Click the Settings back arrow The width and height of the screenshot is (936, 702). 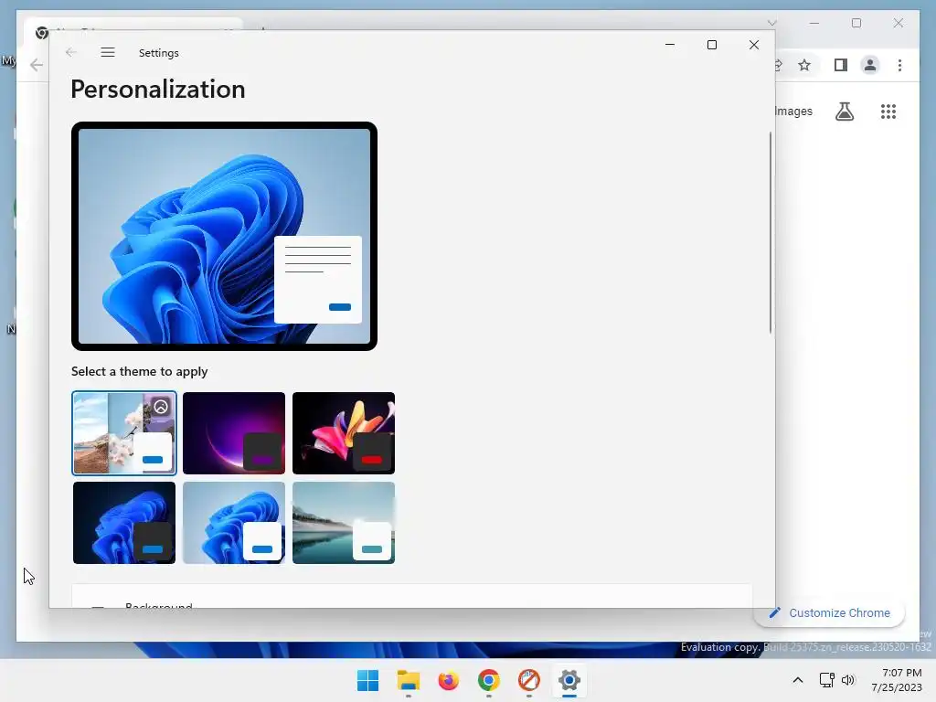coord(71,52)
